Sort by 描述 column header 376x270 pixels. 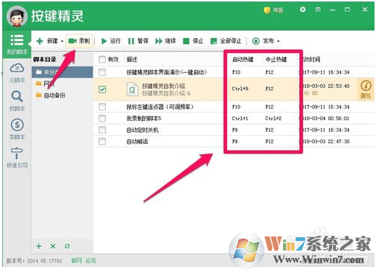132,60
